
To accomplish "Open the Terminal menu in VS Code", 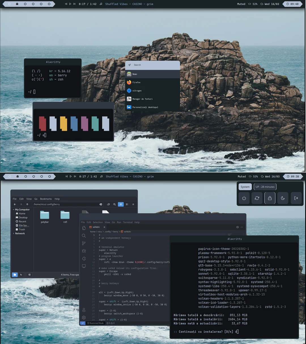I will (x=128, y=222).
